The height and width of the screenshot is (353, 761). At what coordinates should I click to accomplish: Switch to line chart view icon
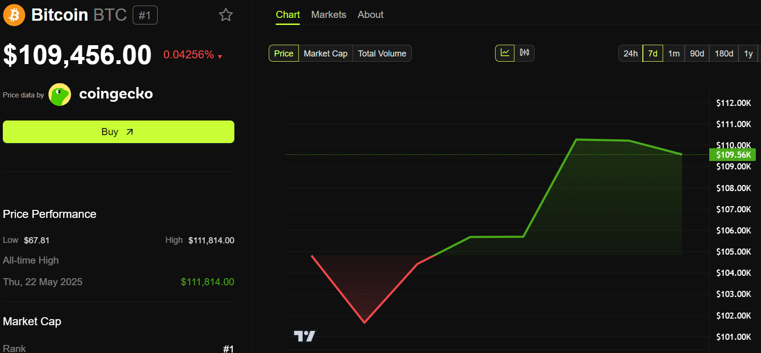[505, 53]
